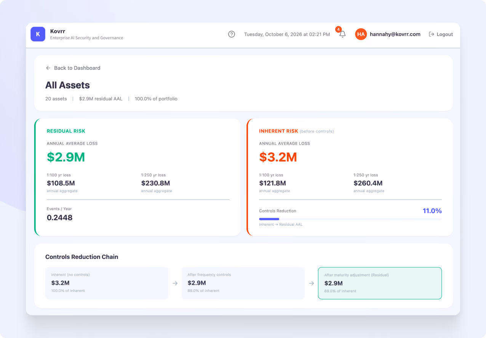Open notifications bell icon

(342, 34)
